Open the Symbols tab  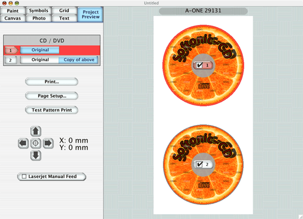[39, 11]
